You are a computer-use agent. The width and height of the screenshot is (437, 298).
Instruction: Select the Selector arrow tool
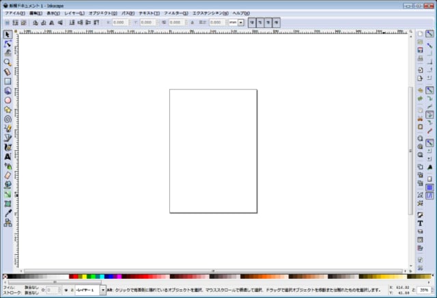point(8,34)
